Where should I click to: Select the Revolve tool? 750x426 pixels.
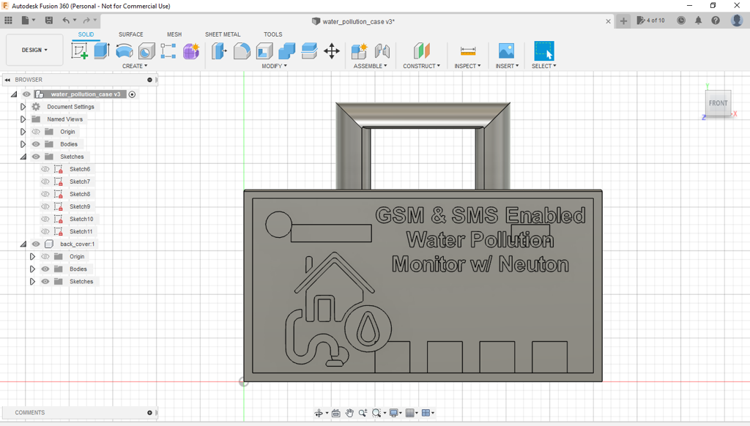[x=125, y=51]
